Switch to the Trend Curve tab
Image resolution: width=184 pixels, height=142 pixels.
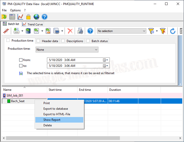click(33, 24)
